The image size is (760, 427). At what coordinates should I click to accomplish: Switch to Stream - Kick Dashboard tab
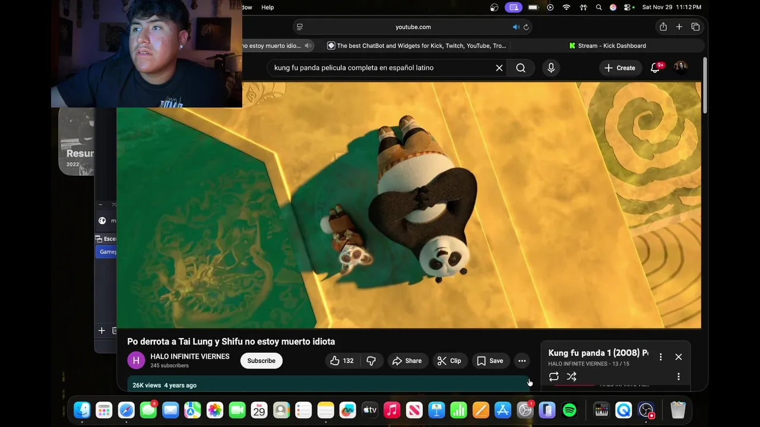tap(607, 46)
